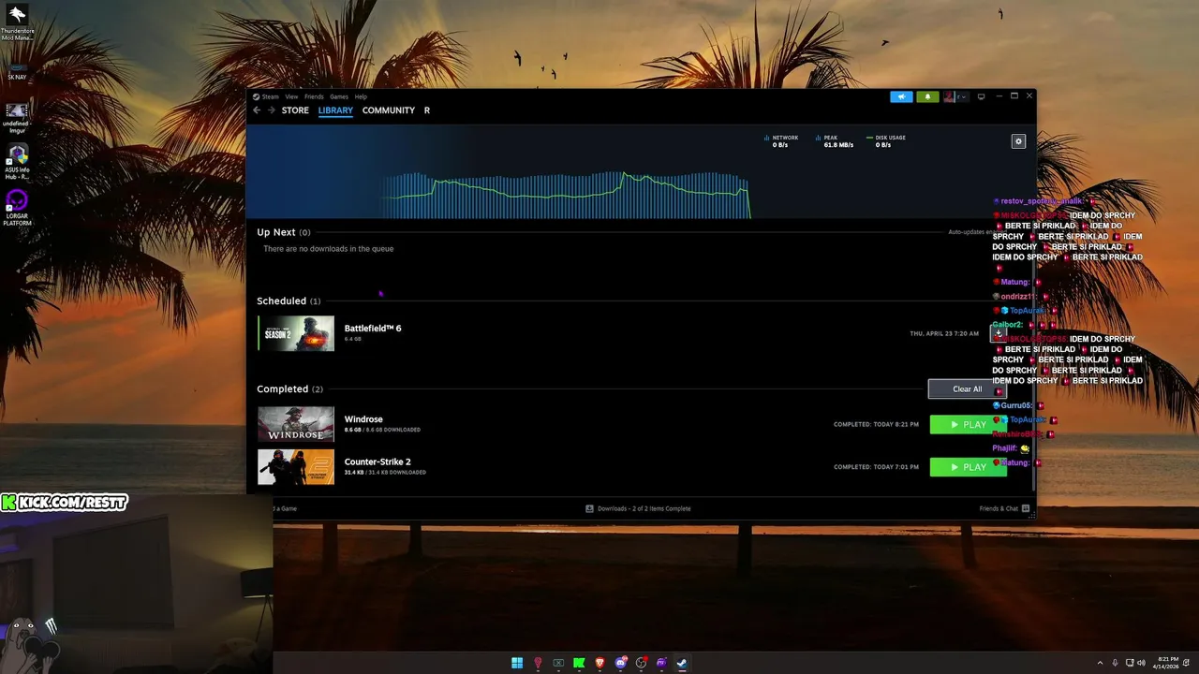Open the Steam menu
Viewport: 1199px width, 674px height.
pyautogui.click(x=266, y=96)
